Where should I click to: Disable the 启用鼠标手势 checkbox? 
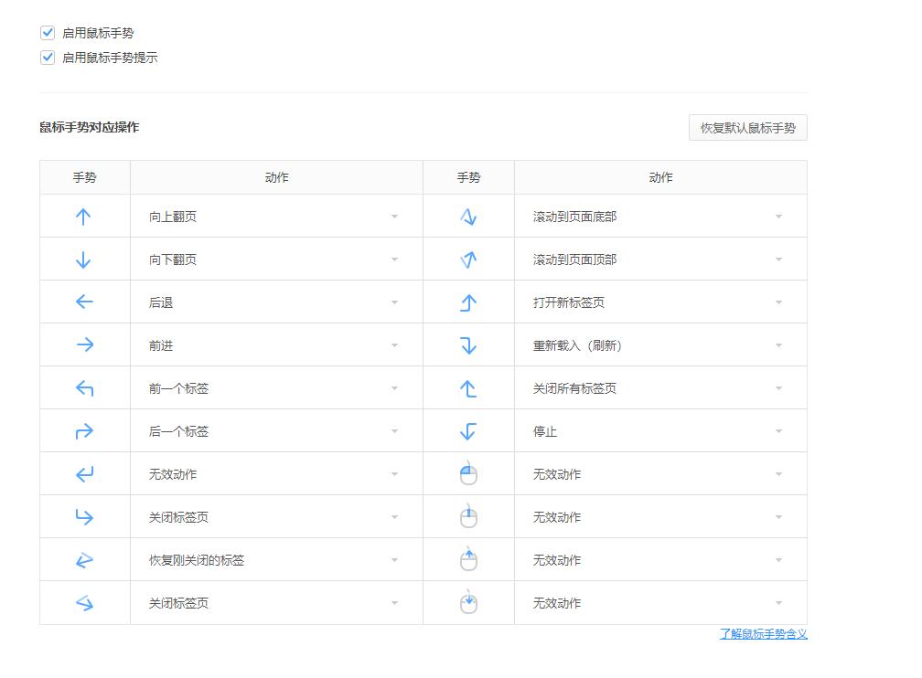click(x=48, y=33)
